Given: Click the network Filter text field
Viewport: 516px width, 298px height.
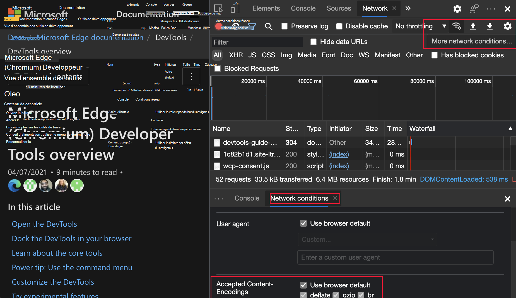Looking at the screenshot, I should [257, 42].
